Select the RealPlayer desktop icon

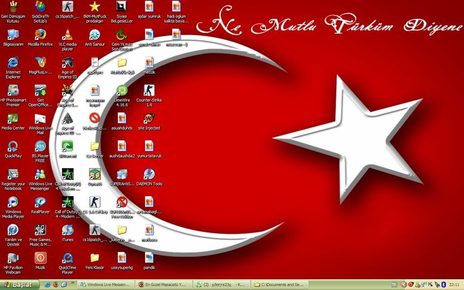(x=40, y=202)
